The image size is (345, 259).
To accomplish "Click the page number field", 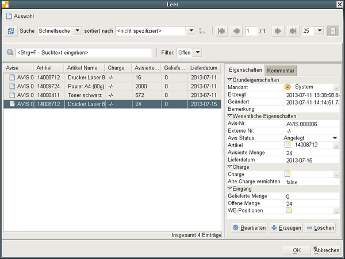I will tap(251, 31).
